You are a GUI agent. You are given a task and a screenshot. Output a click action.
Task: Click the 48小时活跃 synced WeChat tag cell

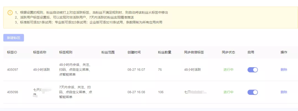pyautogui.click(x=193, y=70)
